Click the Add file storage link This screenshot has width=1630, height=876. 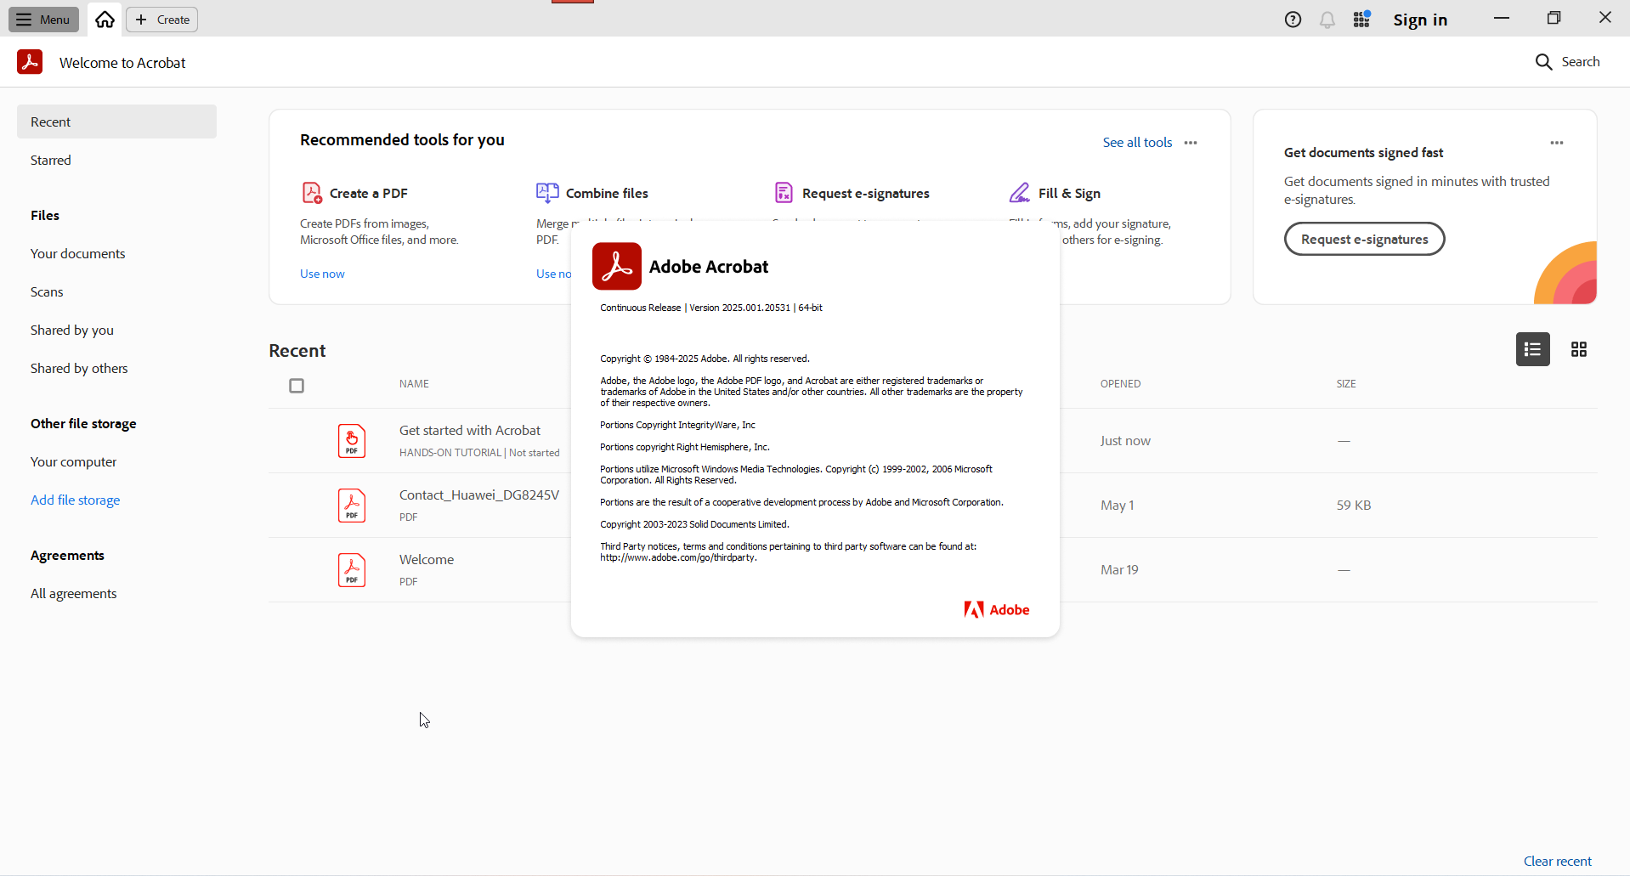pos(75,500)
